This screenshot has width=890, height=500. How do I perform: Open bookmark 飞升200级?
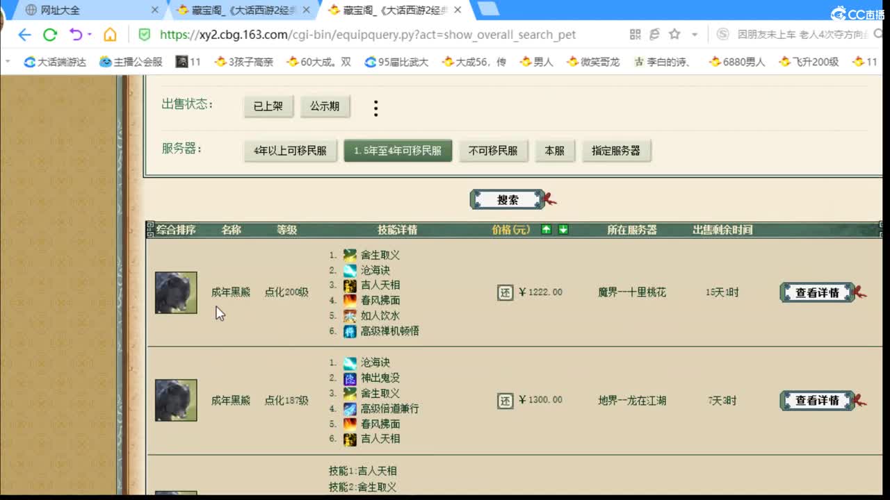tap(809, 62)
